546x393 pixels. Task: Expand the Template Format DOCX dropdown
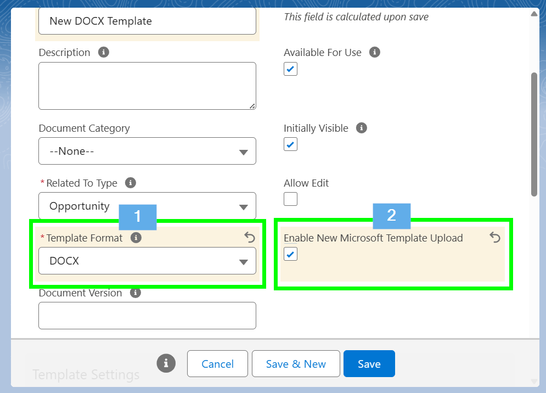point(147,261)
